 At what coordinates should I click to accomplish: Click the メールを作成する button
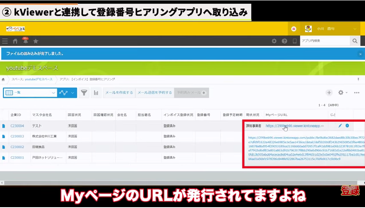pos(119,92)
